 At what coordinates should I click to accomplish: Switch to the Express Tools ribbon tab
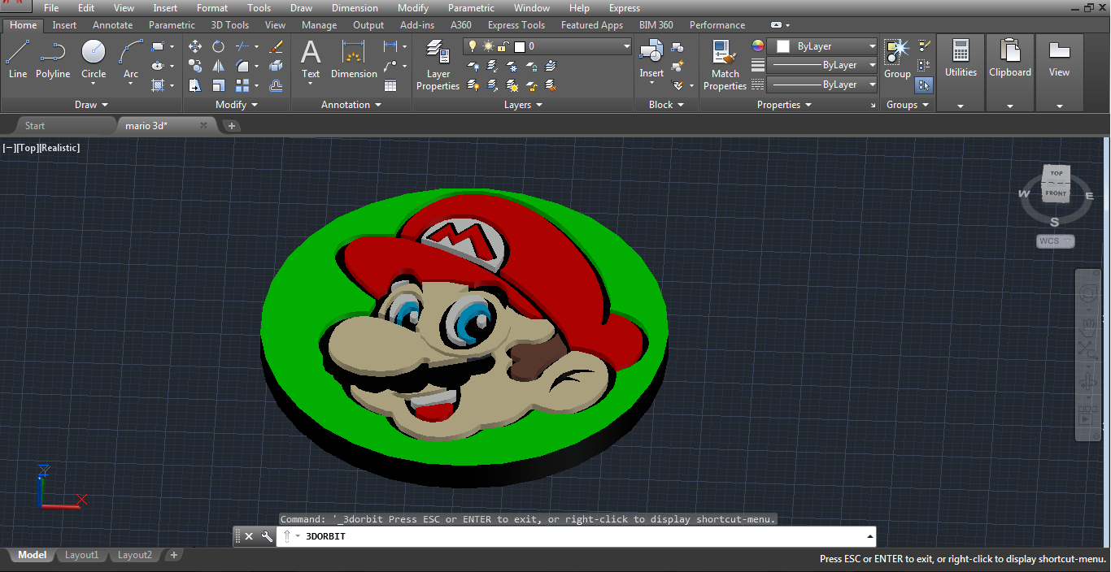click(516, 24)
